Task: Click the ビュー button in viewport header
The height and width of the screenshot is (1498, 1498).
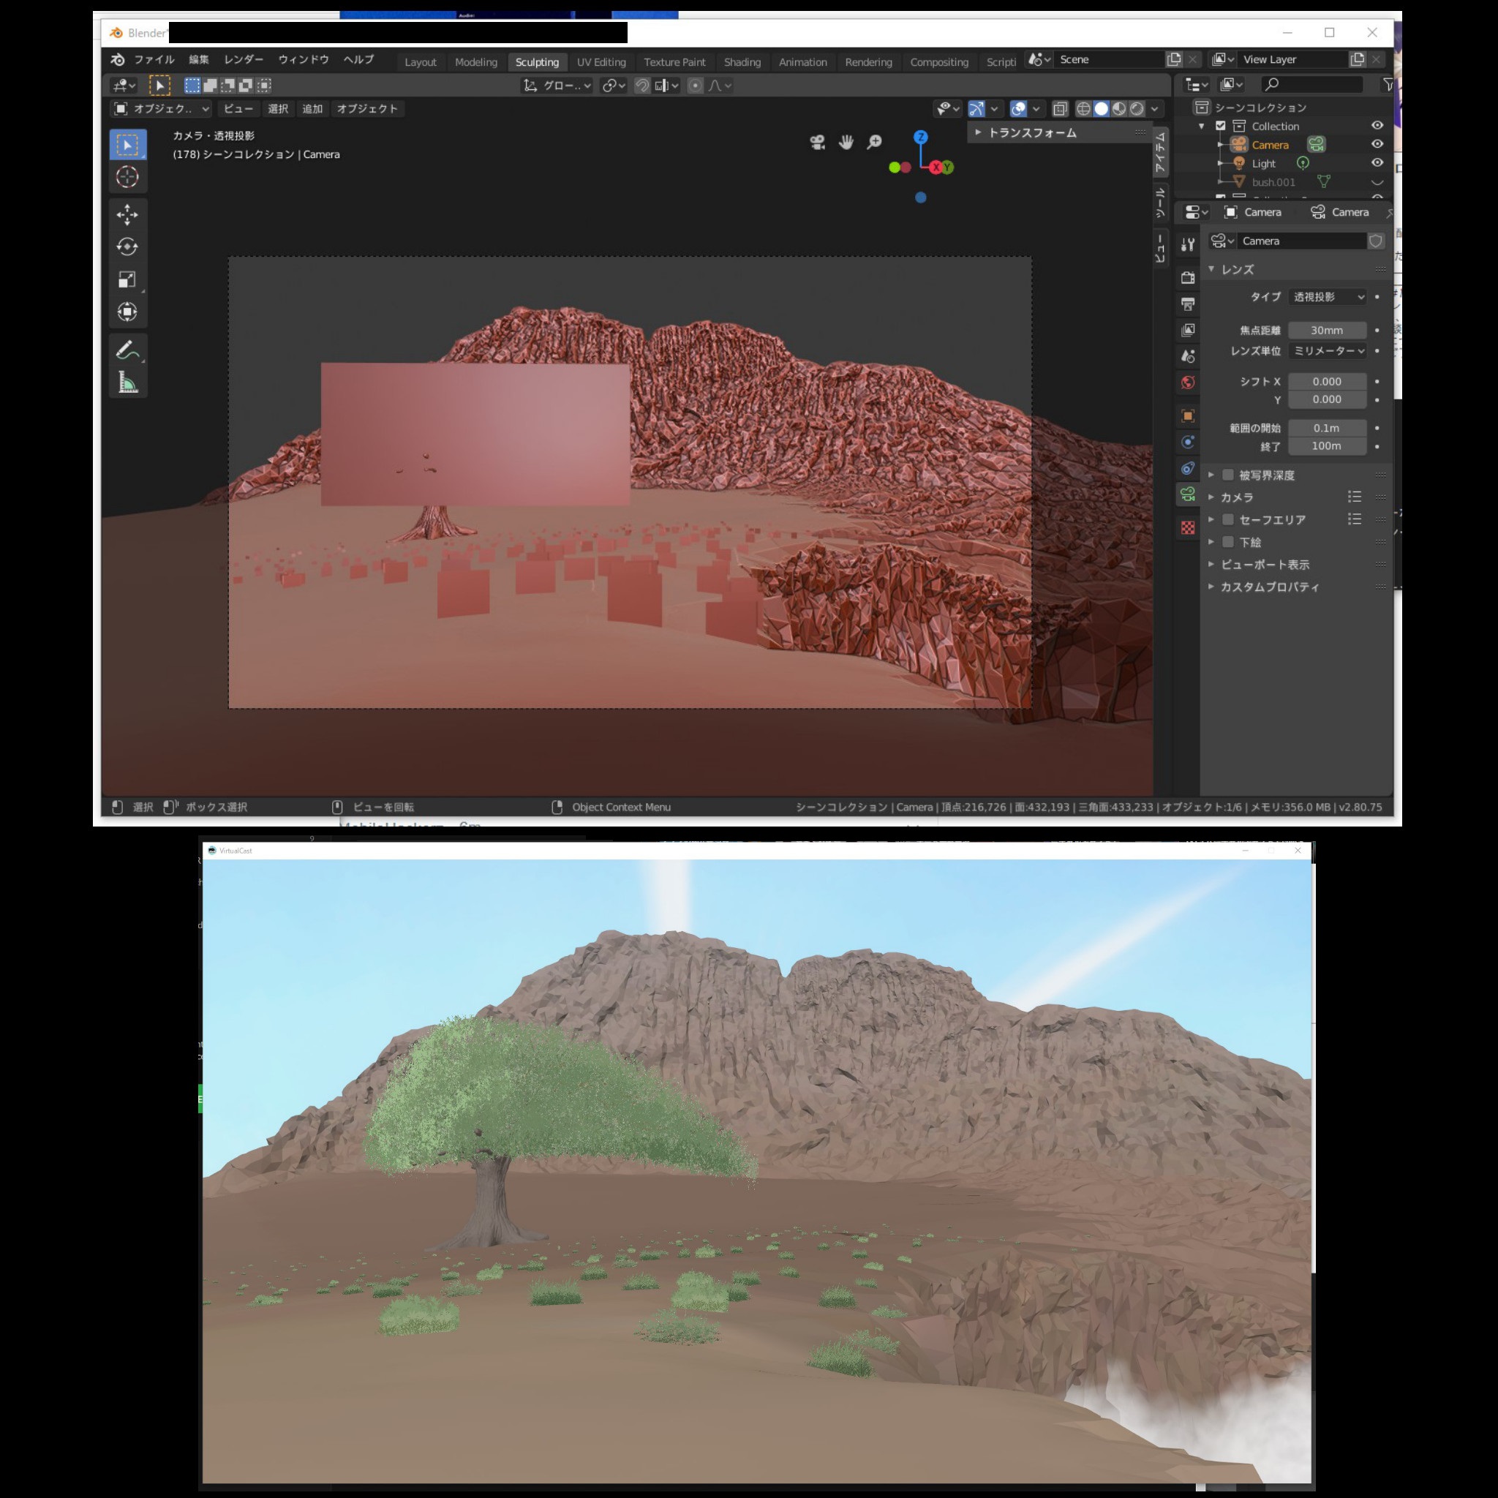Action: click(x=238, y=108)
